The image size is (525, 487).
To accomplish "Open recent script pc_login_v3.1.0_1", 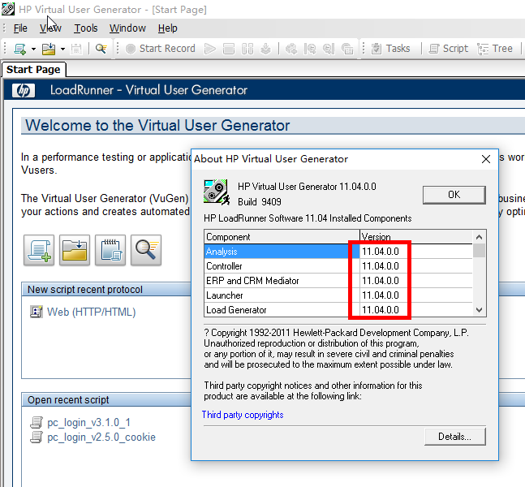I will (x=88, y=423).
